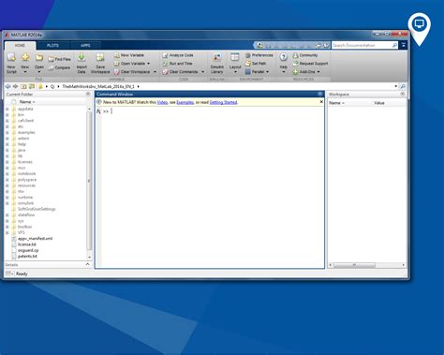Open the Clear Commands dropdown arrow
The width and height of the screenshot is (444, 355).
(202, 72)
